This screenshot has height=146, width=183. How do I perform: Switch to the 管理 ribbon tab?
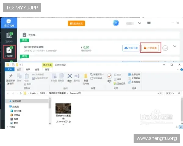[47, 70]
